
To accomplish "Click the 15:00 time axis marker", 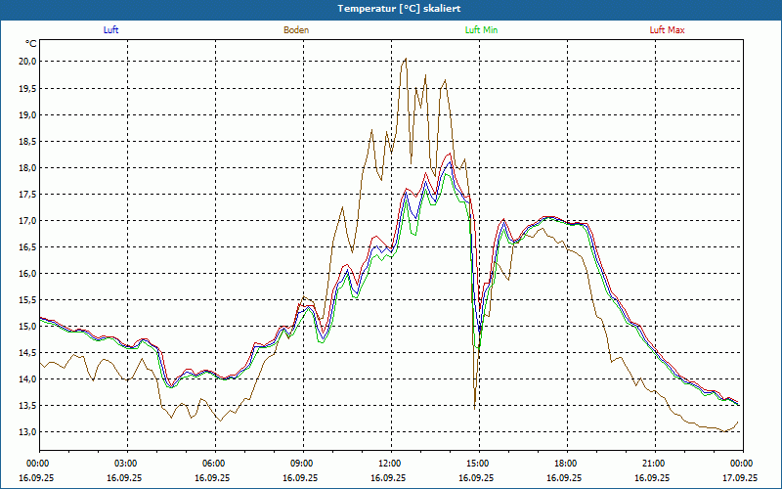I will click(478, 464).
